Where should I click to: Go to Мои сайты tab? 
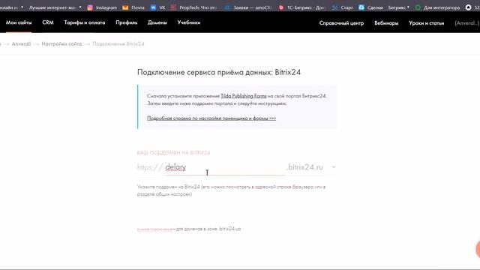tap(19, 22)
